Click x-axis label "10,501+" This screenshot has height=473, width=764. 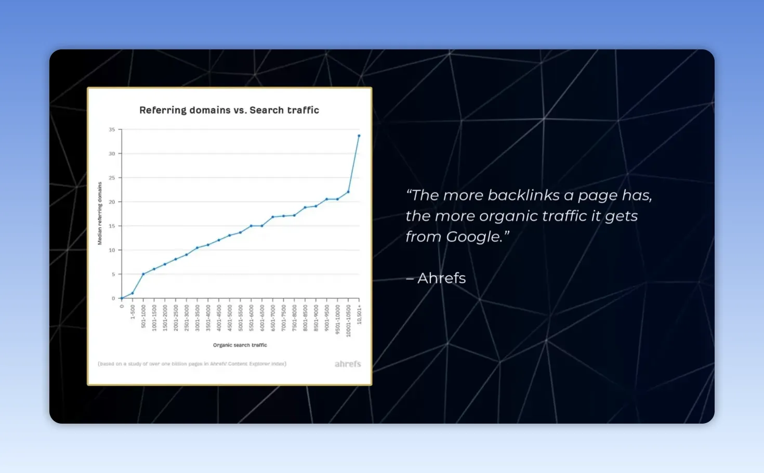coord(359,315)
